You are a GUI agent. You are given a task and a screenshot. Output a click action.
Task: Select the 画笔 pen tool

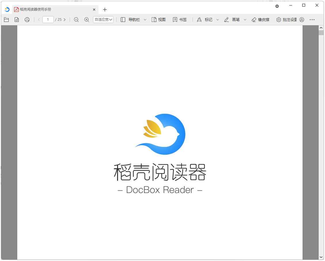click(232, 20)
